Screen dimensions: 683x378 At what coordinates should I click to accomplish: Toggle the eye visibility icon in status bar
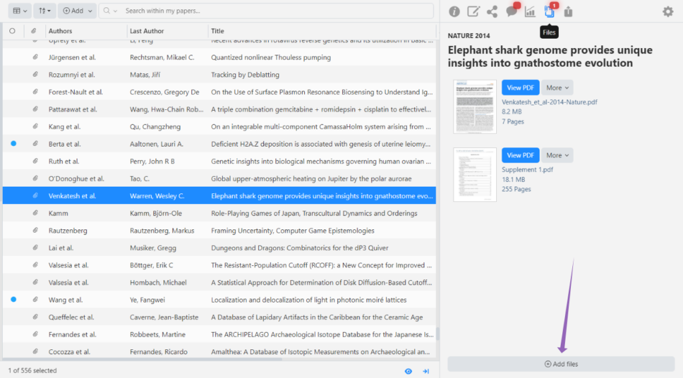coord(408,371)
